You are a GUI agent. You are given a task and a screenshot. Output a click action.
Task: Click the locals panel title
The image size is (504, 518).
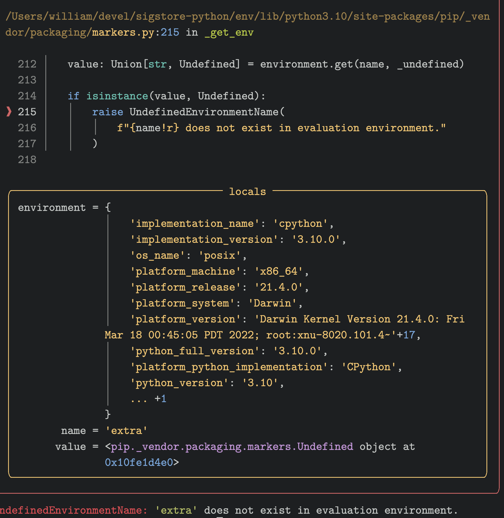pyautogui.click(x=247, y=191)
